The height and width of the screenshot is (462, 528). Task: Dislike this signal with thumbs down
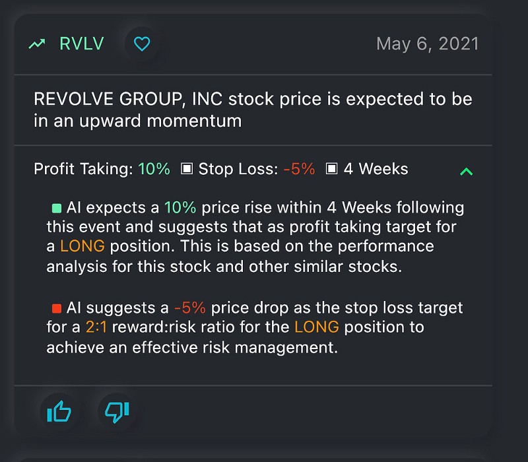tap(117, 412)
